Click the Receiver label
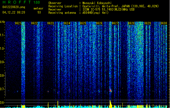Image resolution: width=170 pixels, height=108 pixels. [55, 9]
